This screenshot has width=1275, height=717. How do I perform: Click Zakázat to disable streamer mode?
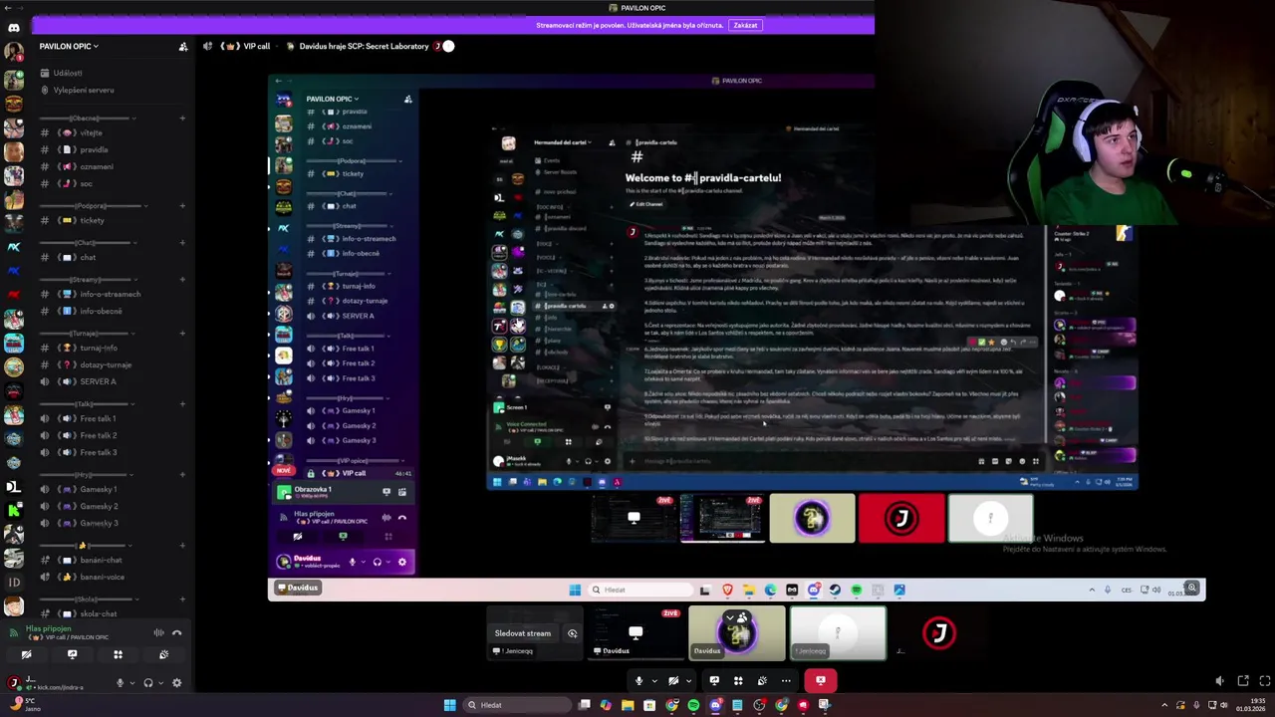745,25
